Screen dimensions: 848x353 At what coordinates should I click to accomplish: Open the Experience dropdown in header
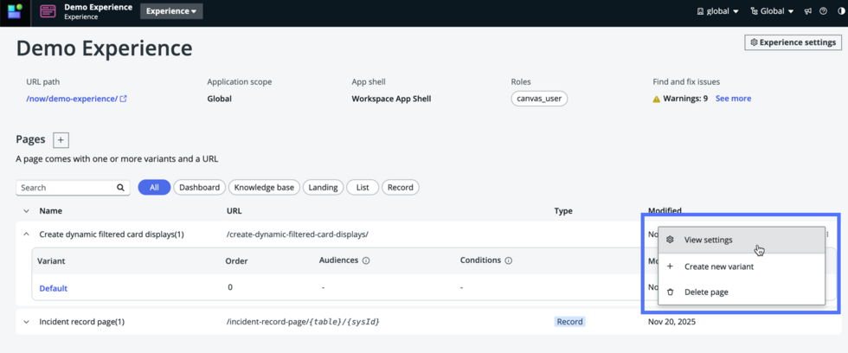pyautogui.click(x=171, y=10)
